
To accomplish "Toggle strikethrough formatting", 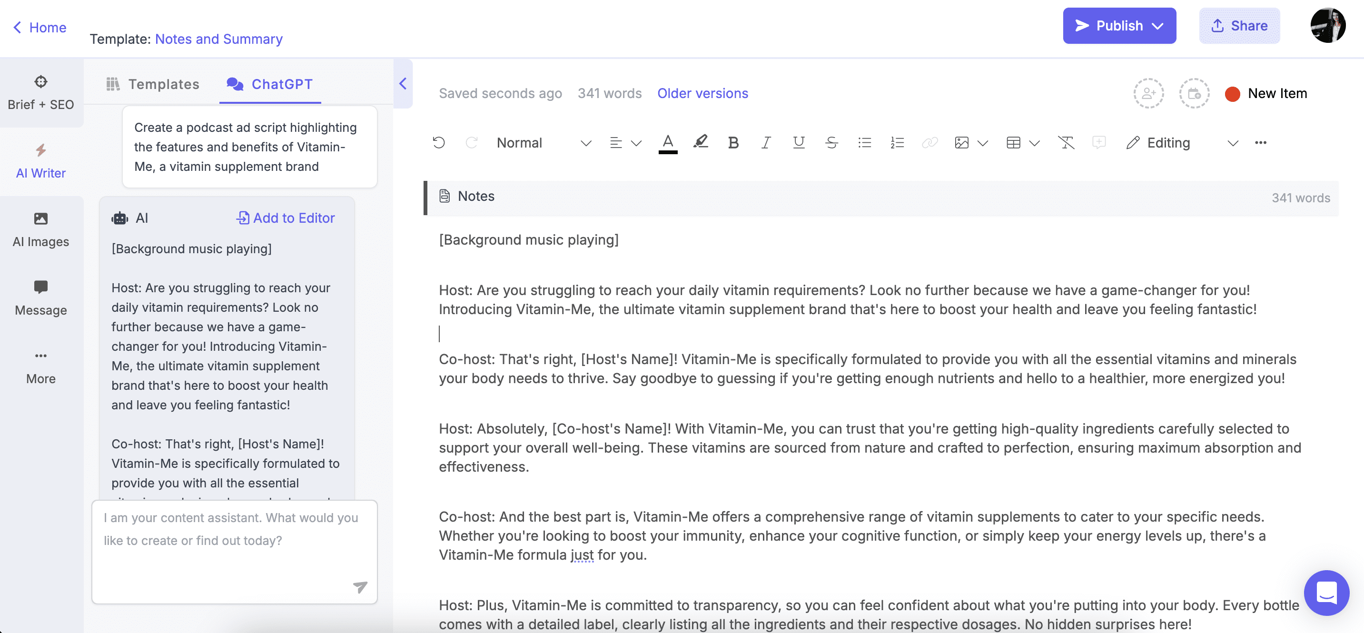I will [x=831, y=142].
